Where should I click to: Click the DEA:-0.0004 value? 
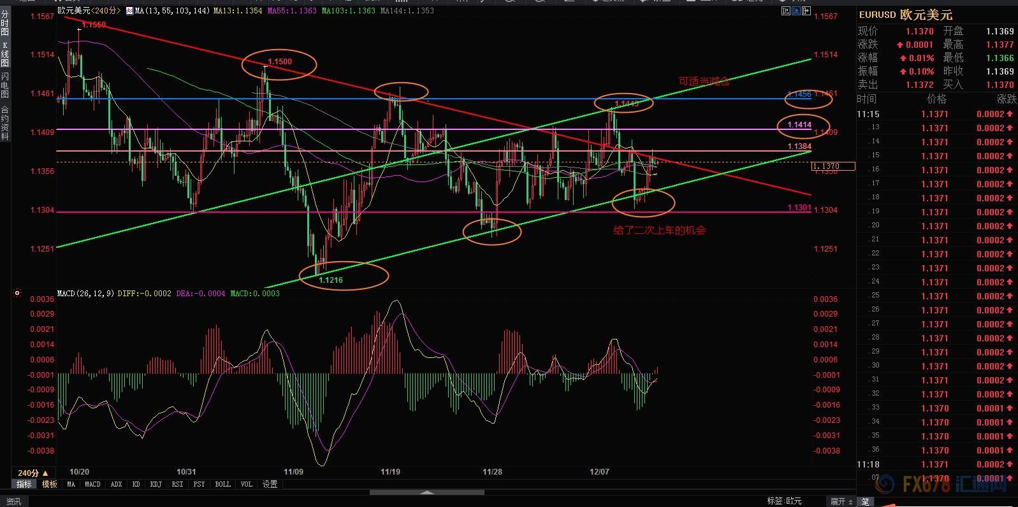[200, 294]
